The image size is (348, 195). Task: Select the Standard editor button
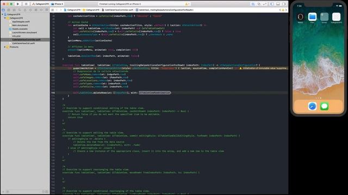click(x=253, y=4)
